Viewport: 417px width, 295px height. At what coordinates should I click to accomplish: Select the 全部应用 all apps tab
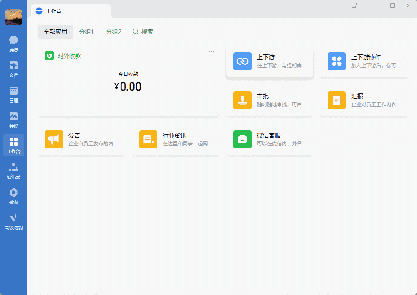coord(57,32)
